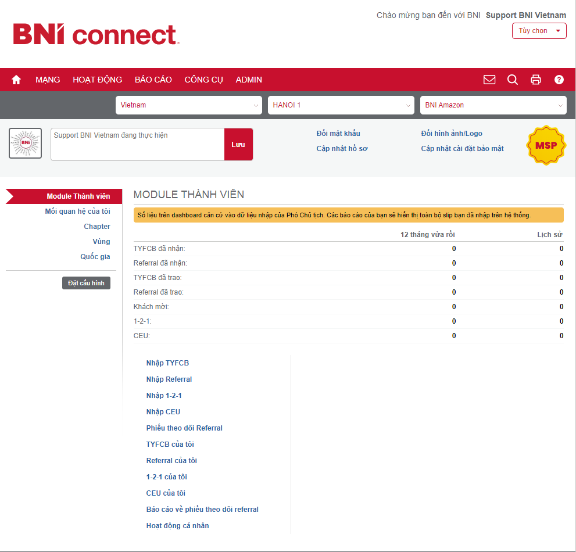Open CEU của tôi report

pos(166,493)
